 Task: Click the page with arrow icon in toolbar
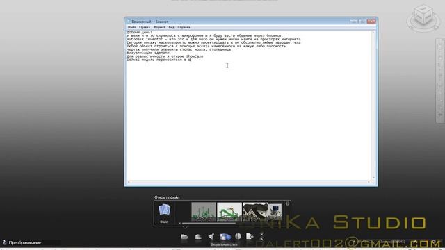point(250,236)
